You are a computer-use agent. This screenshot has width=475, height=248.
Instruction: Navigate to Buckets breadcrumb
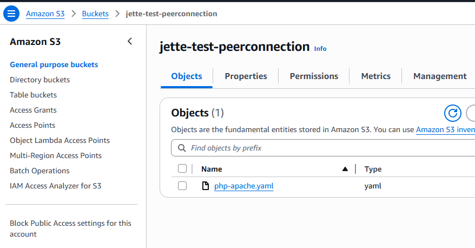click(x=95, y=14)
